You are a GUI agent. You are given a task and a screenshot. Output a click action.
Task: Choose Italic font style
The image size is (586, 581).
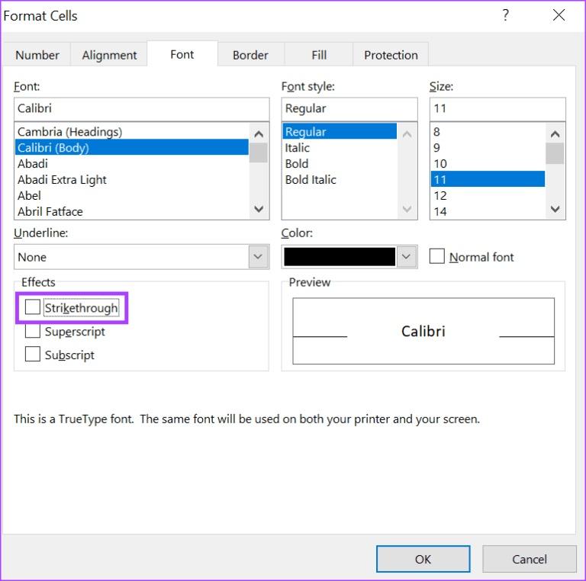pyautogui.click(x=340, y=147)
